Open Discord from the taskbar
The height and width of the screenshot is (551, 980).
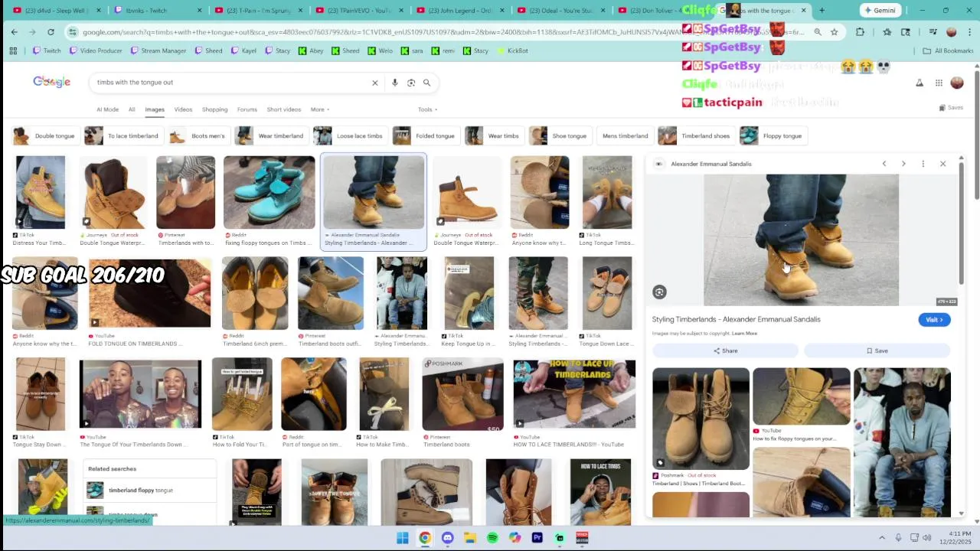coord(447,538)
